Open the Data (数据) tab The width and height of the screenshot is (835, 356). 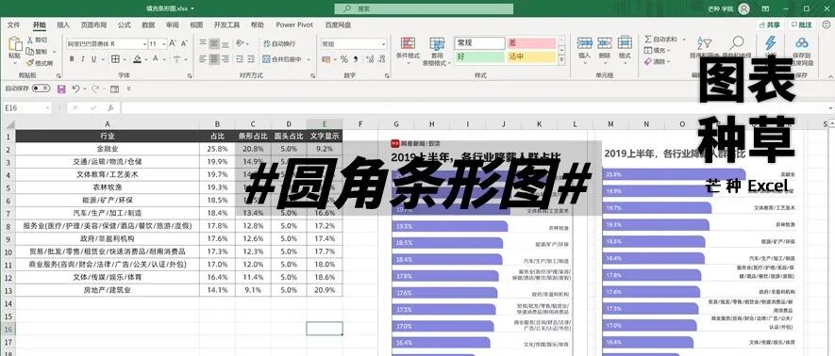pyautogui.click(x=148, y=25)
